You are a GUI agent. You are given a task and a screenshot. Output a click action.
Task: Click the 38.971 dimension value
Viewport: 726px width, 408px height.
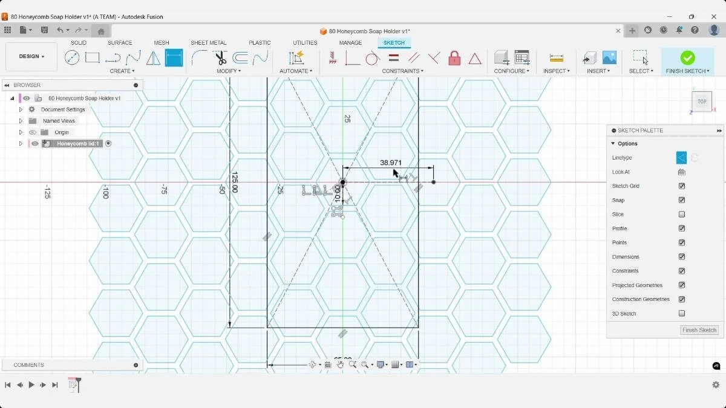click(391, 163)
